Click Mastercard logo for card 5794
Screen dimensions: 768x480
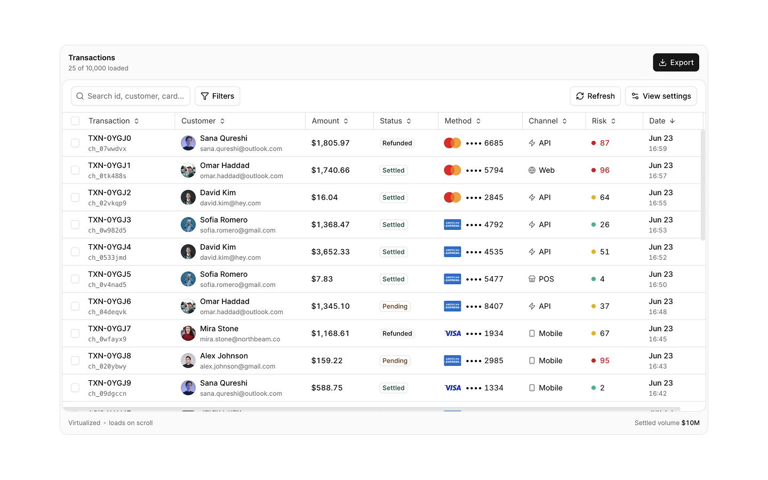[453, 170]
